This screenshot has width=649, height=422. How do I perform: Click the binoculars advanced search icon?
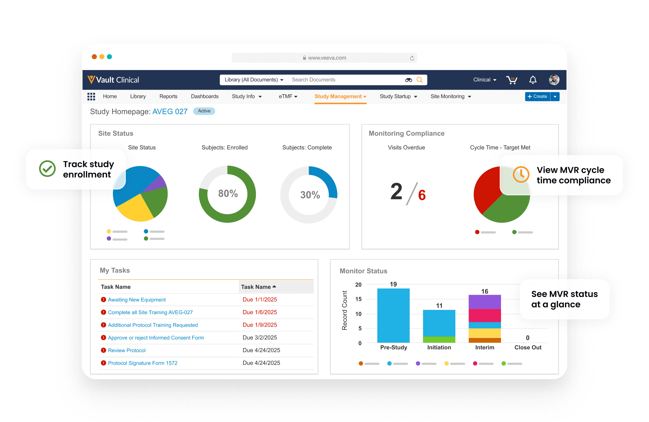pyautogui.click(x=409, y=80)
